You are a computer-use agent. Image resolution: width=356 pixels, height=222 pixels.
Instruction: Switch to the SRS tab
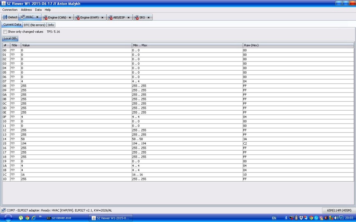click(x=142, y=17)
